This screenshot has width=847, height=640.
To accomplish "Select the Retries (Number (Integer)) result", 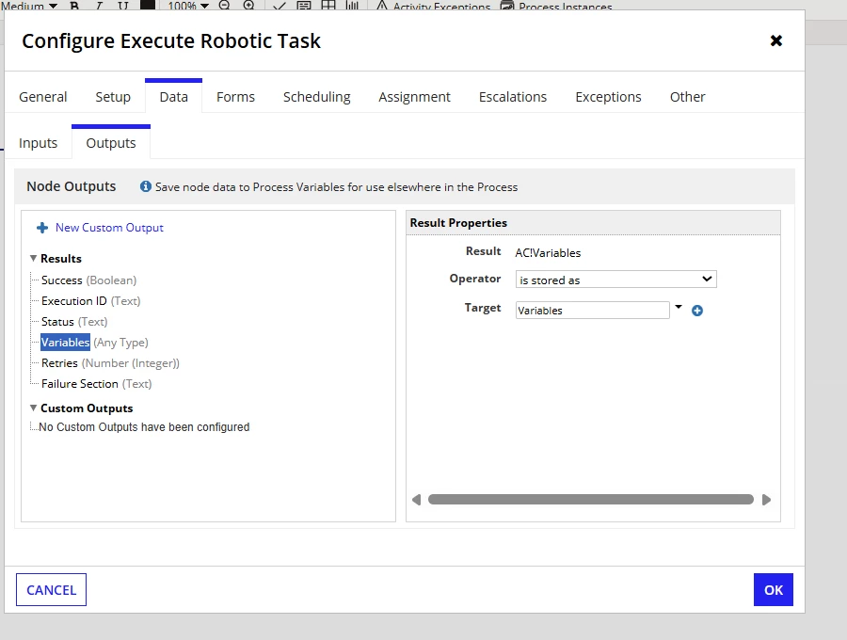I will pyautogui.click(x=110, y=363).
